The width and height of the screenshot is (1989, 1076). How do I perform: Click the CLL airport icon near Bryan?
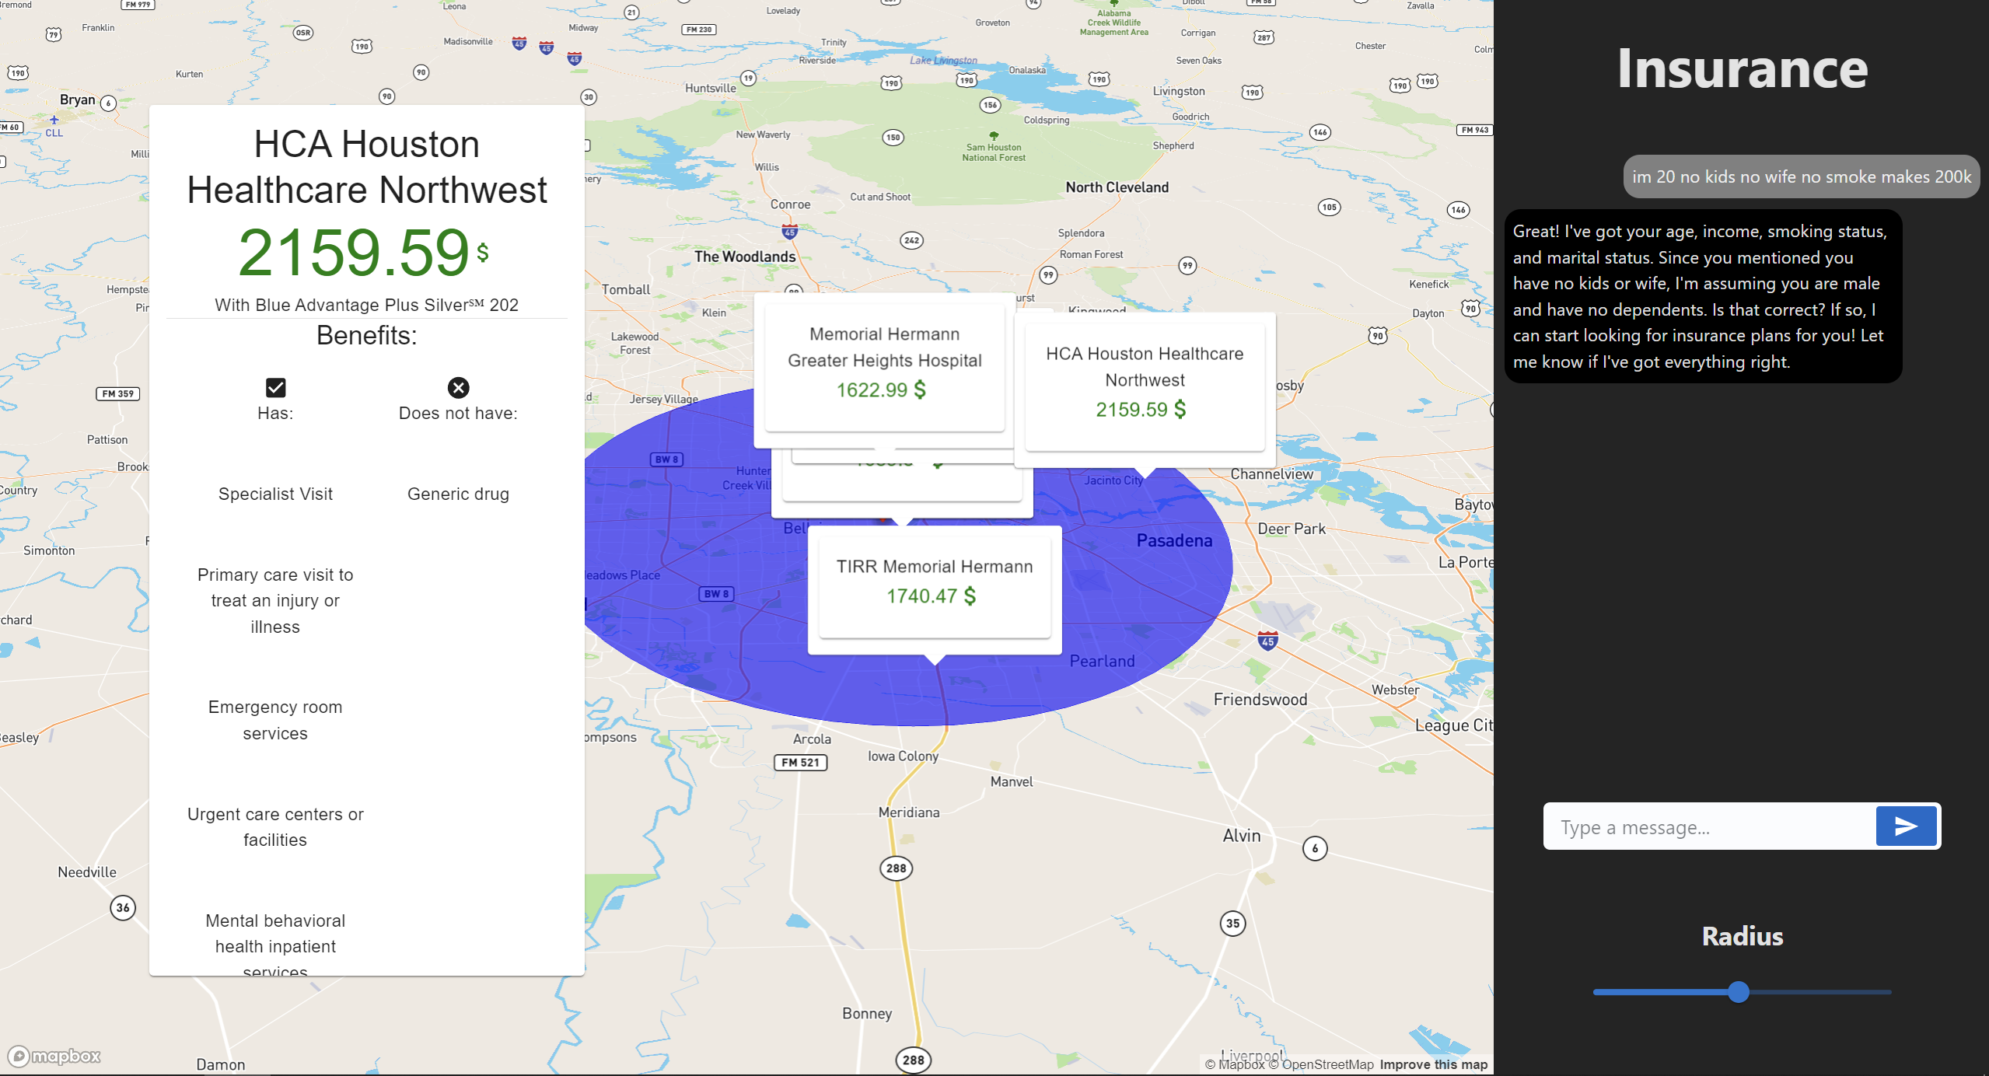click(54, 121)
